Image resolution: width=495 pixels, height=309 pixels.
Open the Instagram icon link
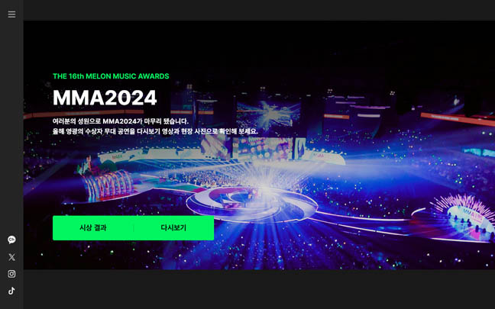[x=11, y=274]
